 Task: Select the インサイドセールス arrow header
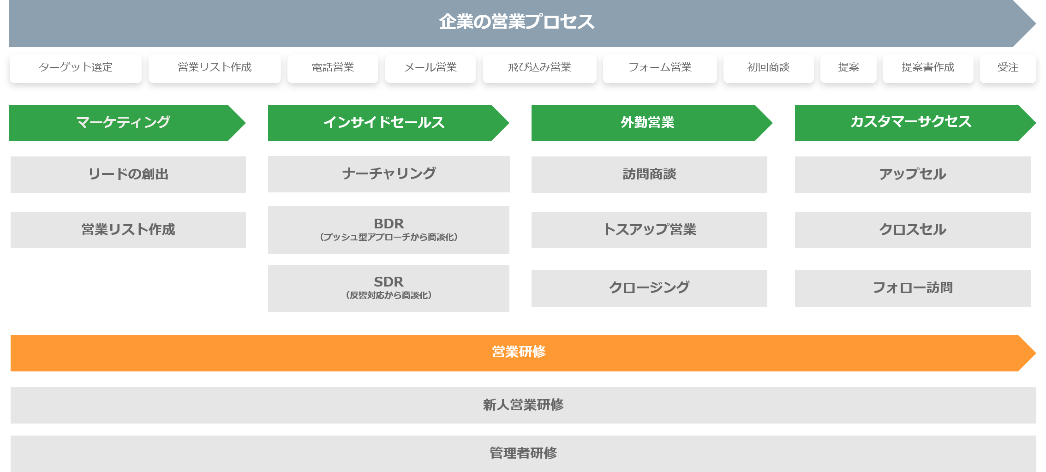(384, 123)
